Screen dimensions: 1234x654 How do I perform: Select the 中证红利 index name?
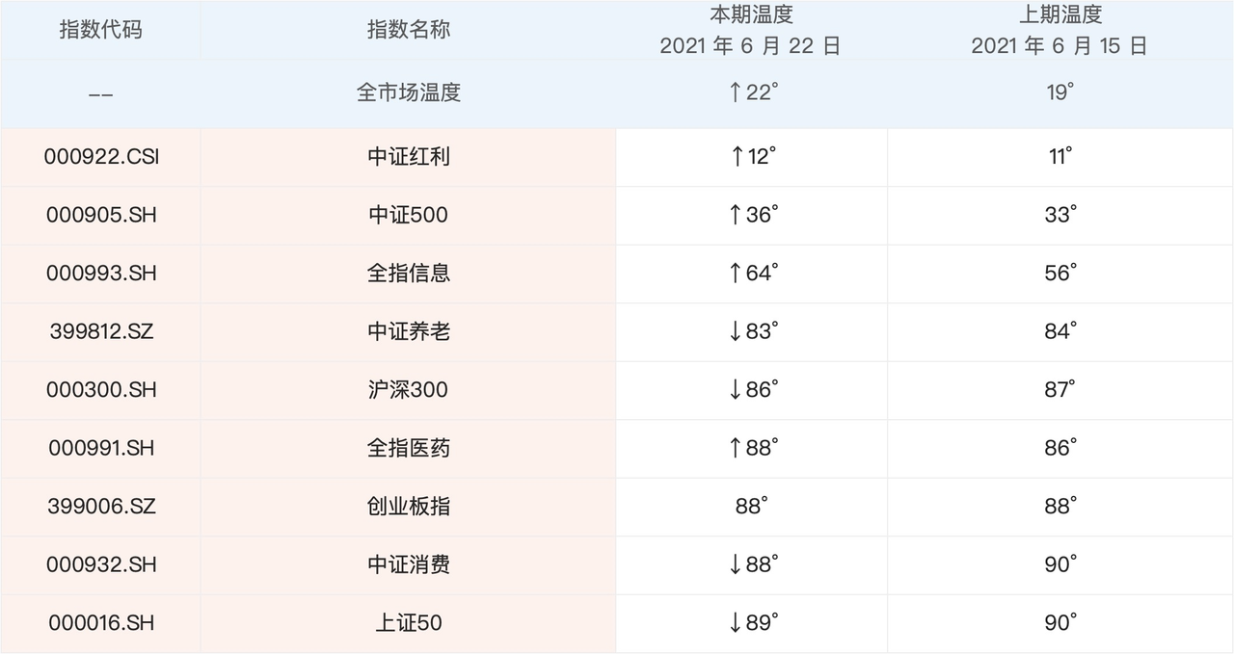click(x=408, y=156)
